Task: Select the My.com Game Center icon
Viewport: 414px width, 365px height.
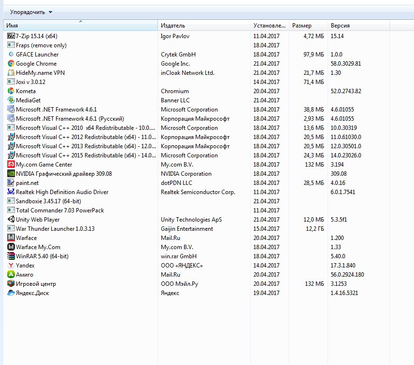Action: pos(11,165)
